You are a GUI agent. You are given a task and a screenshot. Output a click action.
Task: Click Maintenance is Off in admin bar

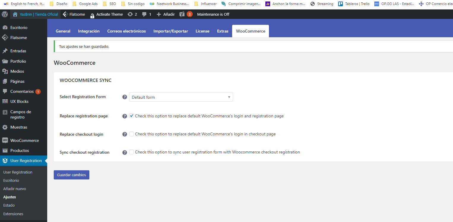coord(213,14)
